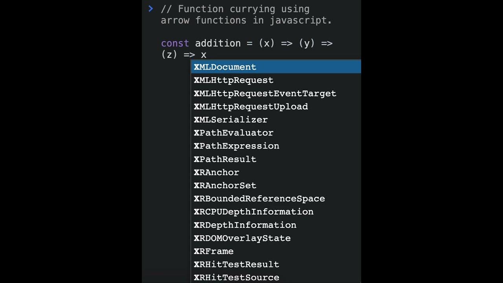Pick XRHitTestResult from the suggestions

click(x=237, y=265)
